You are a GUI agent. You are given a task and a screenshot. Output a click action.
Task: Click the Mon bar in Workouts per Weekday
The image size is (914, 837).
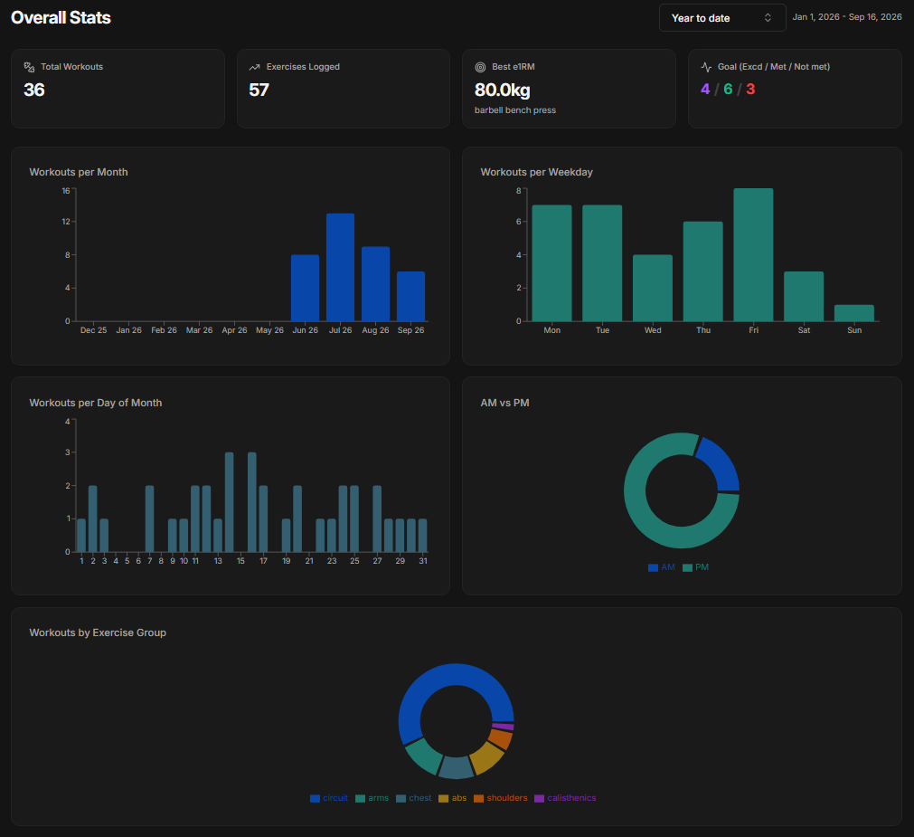pyautogui.click(x=552, y=263)
